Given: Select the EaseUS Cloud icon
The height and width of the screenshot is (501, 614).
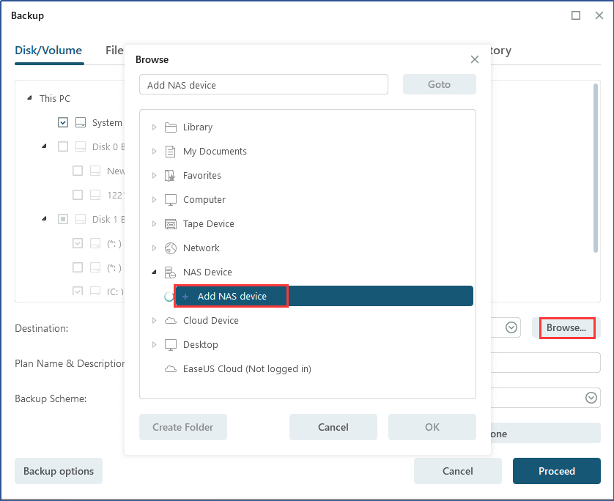Looking at the screenshot, I should click(x=171, y=369).
